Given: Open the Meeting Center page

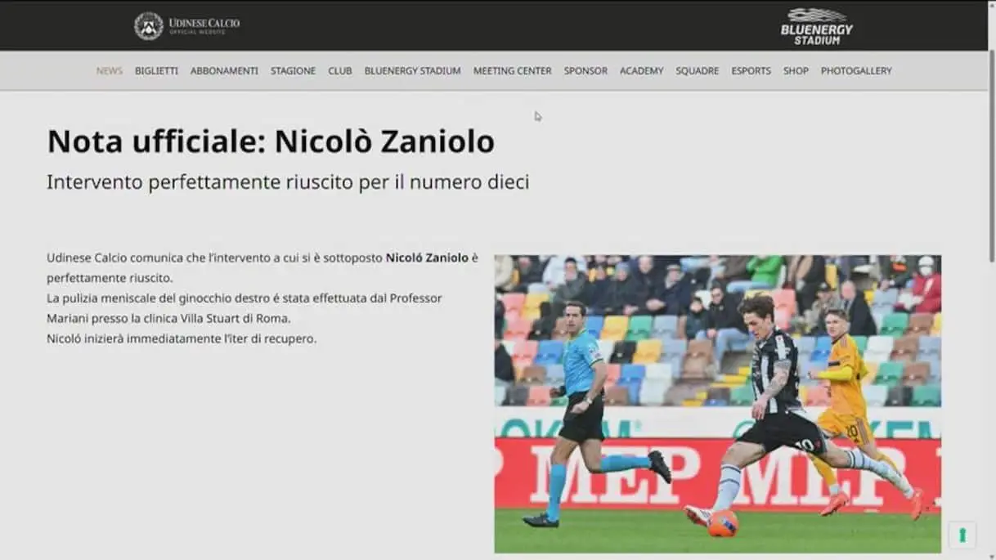Looking at the screenshot, I should click(x=512, y=71).
